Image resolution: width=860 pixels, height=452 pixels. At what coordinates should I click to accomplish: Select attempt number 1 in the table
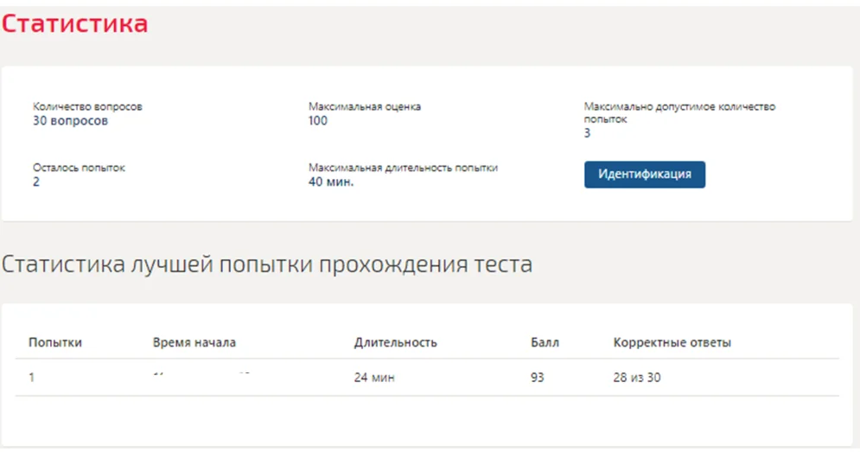(x=32, y=378)
